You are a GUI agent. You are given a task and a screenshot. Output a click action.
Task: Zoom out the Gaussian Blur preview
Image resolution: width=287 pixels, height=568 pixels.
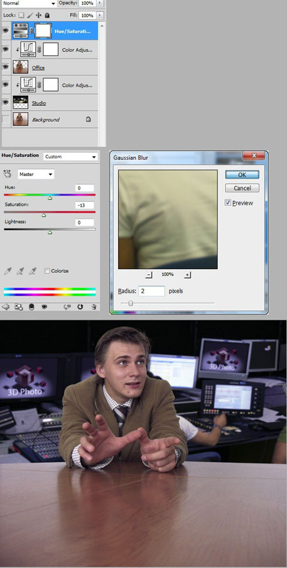[x=149, y=275]
